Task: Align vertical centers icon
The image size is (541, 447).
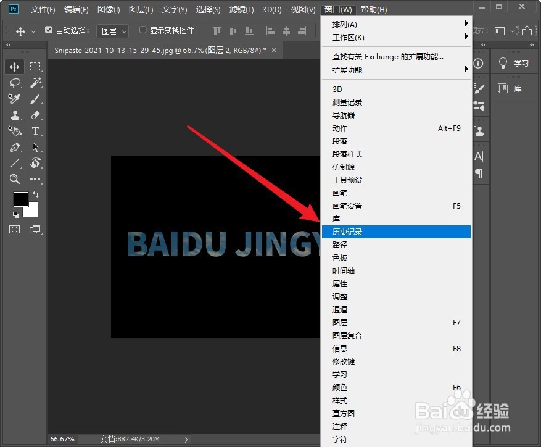Action: [233, 31]
